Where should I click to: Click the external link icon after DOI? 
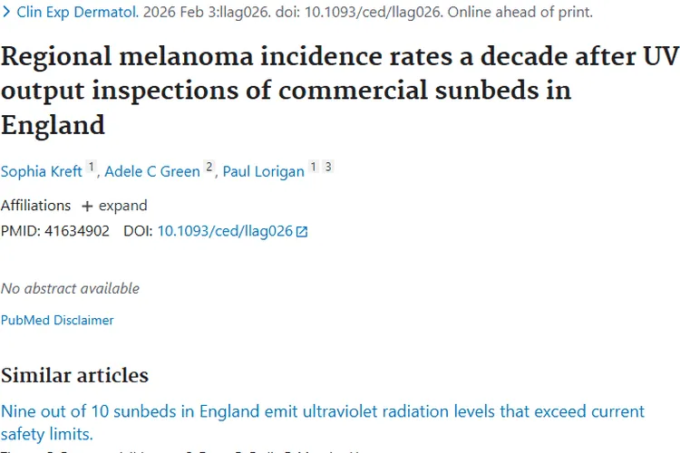click(302, 232)
